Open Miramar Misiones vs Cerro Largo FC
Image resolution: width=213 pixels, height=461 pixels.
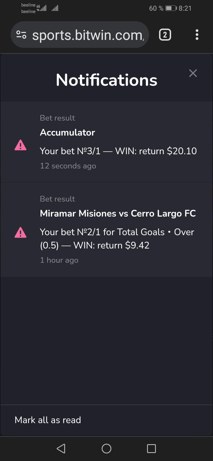click(x=118, y=213)
